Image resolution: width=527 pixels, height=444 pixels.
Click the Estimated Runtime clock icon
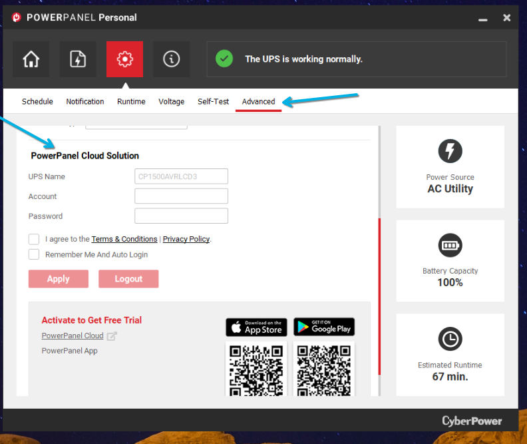450,339
